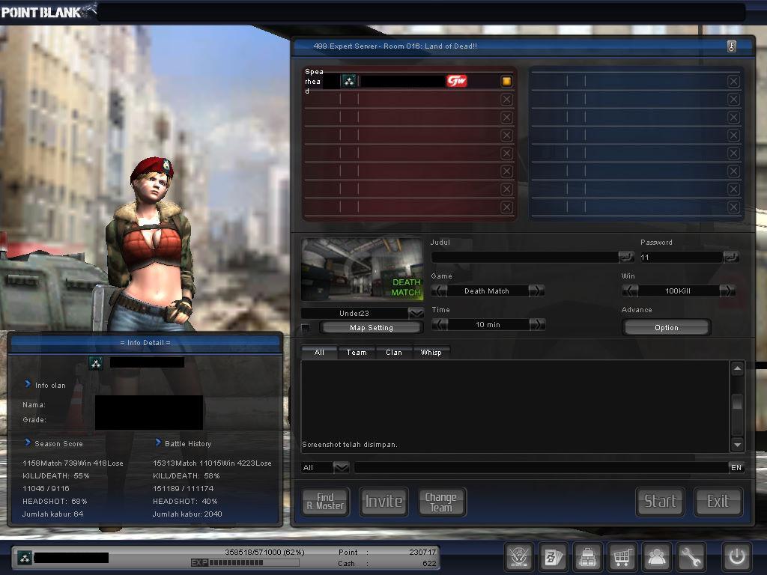The image size is (767, 575).
Task: Switch to the Team chat tab
Action: point(357,353)
